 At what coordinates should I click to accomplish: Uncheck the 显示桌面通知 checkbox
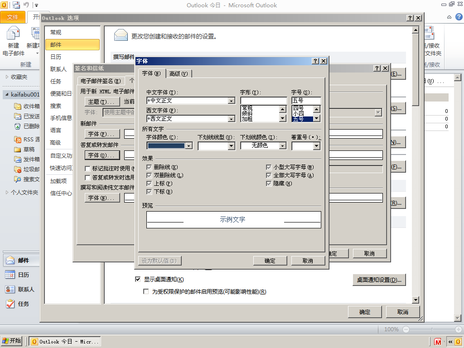[x=138, y=279]
